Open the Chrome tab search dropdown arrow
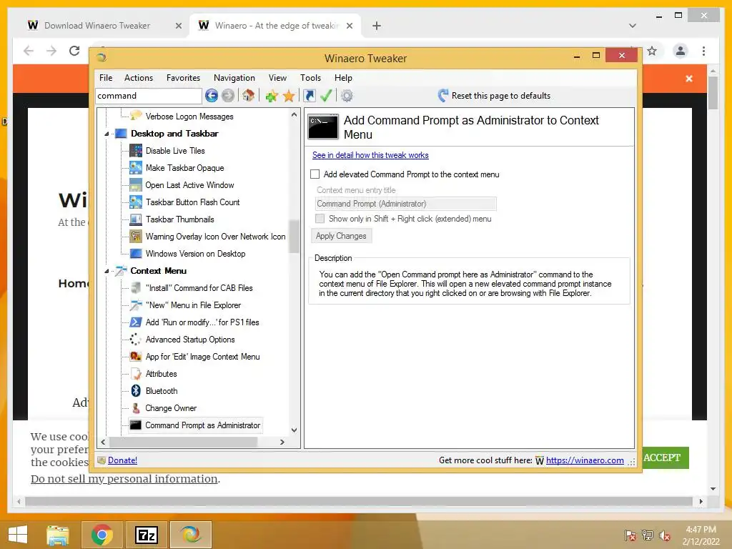732x549 pixels. click(633, 26)
